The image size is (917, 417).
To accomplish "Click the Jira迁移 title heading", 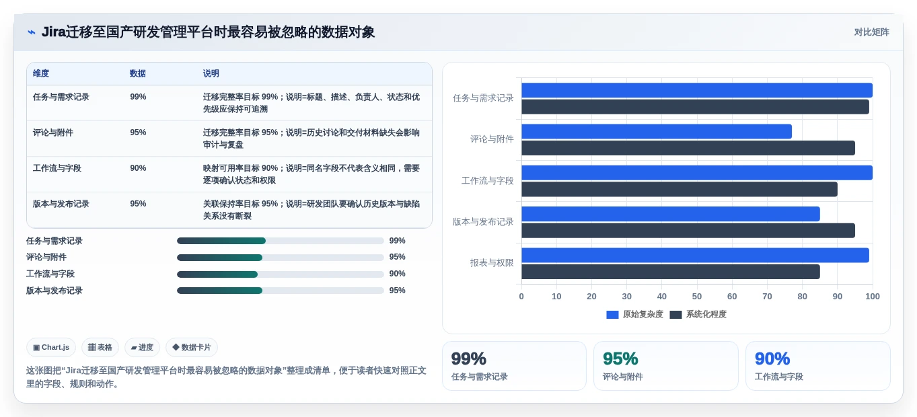I will point(208,32).
